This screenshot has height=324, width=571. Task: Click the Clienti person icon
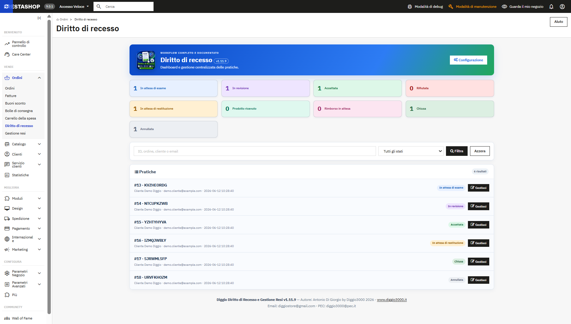pos(7,154)
